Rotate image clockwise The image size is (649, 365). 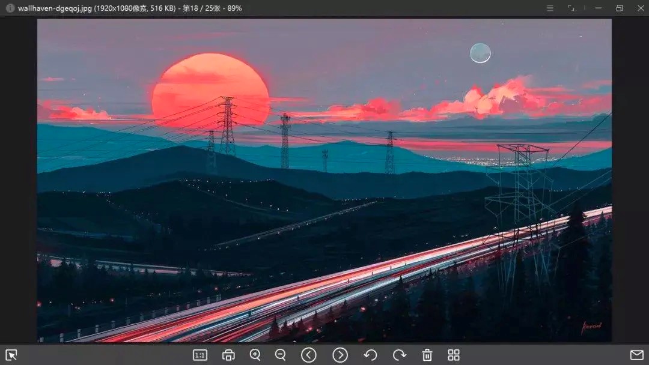(400, 355)
